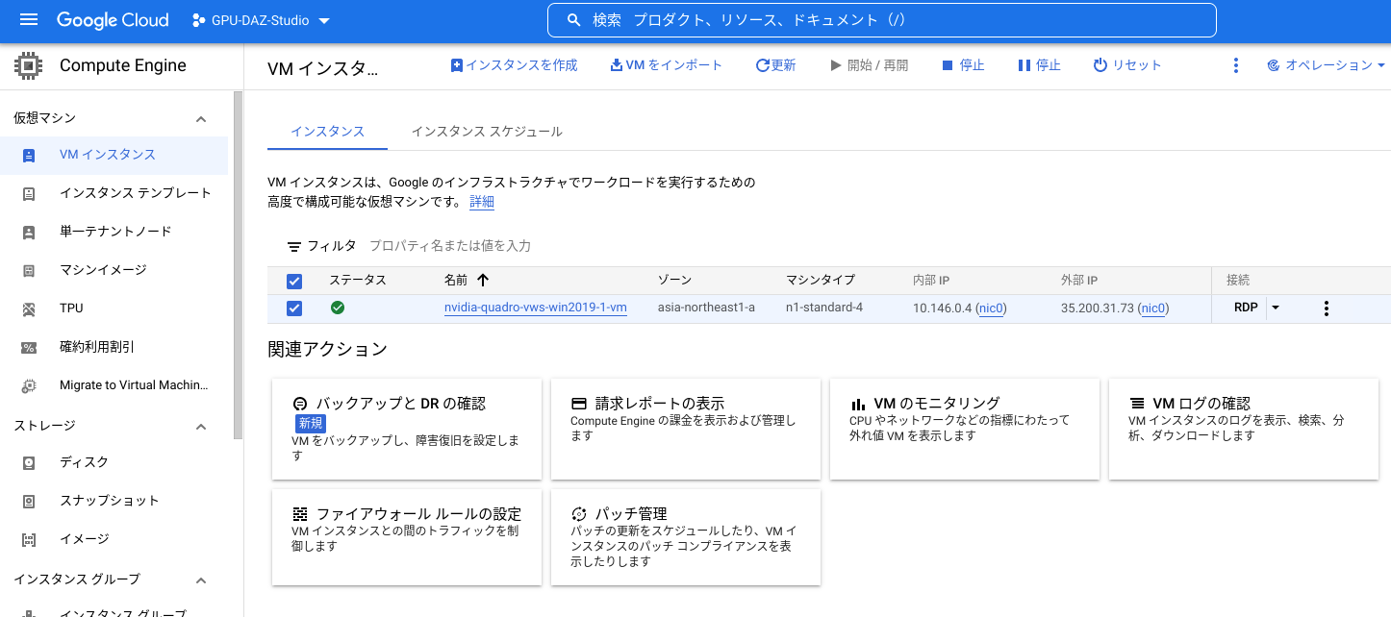This screenshot has height=617, width=1391.
Task: Collapse the ストレージ section
Action: tap(201, 426)
